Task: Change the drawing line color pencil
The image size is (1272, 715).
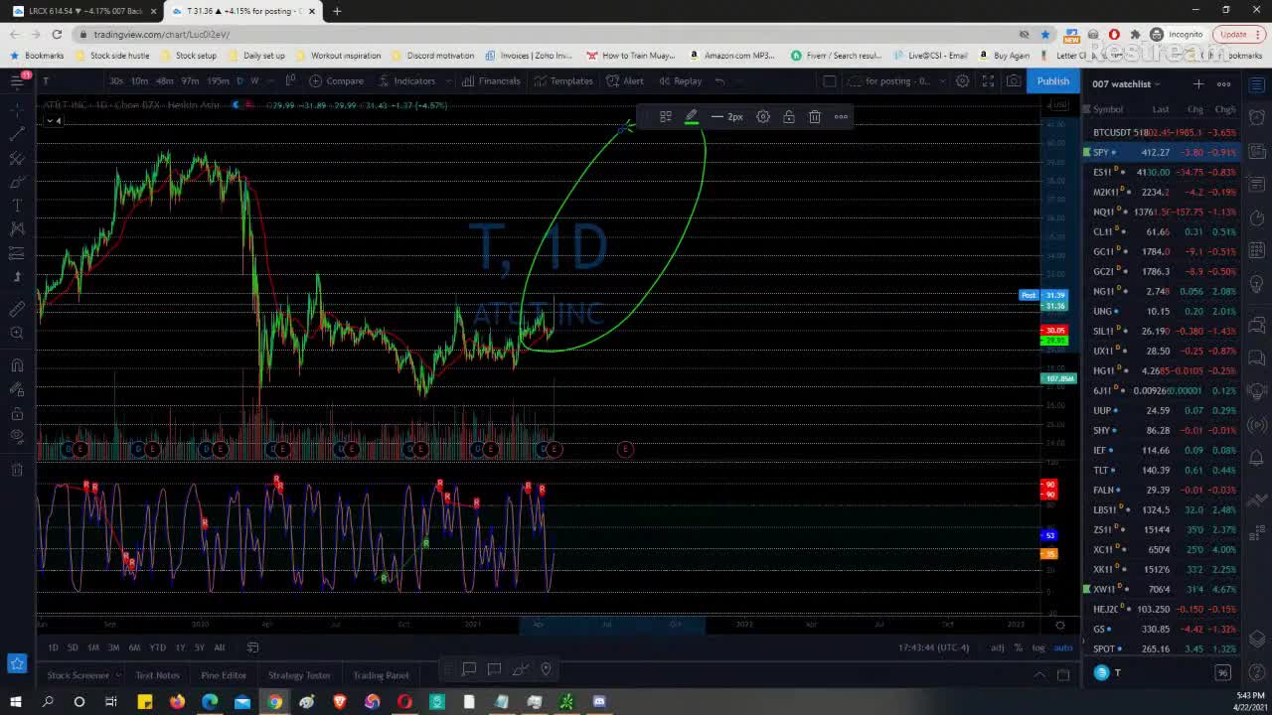Action: click(692, 117)
